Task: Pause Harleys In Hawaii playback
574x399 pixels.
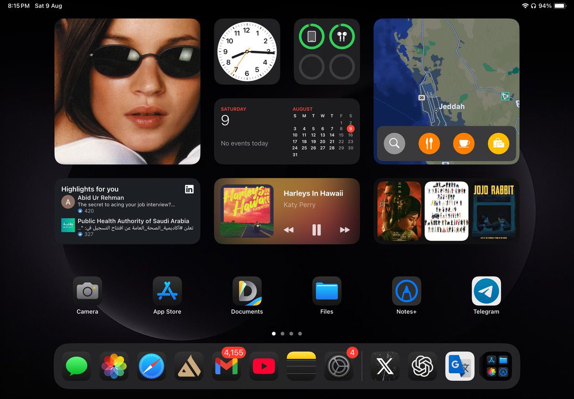Action: click(x=317, y=230)
